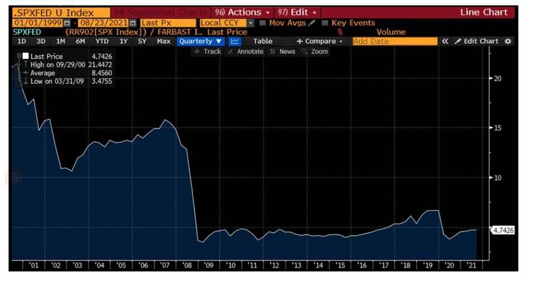The image size is (536, 287).
Task: Toggle the Last Price legend swatch
Action: tap(25, 56)
